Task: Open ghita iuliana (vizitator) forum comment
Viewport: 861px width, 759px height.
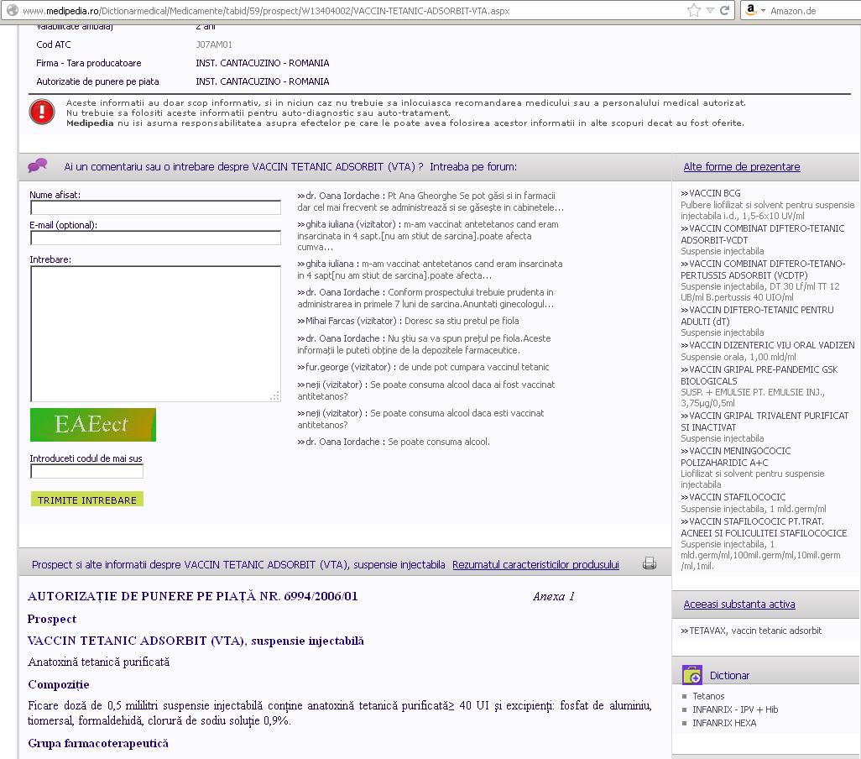Action: pos(428,236)
